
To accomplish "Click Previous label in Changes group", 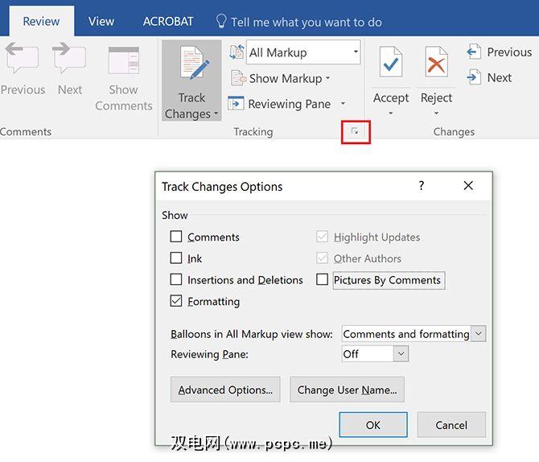I will [x=509, y=52].
